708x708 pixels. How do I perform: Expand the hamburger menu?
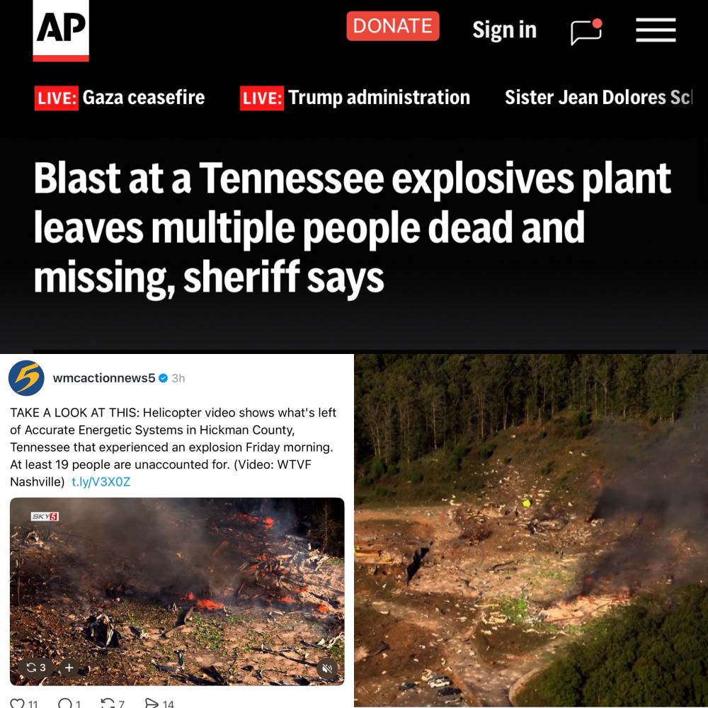click(x=656, y=30)
